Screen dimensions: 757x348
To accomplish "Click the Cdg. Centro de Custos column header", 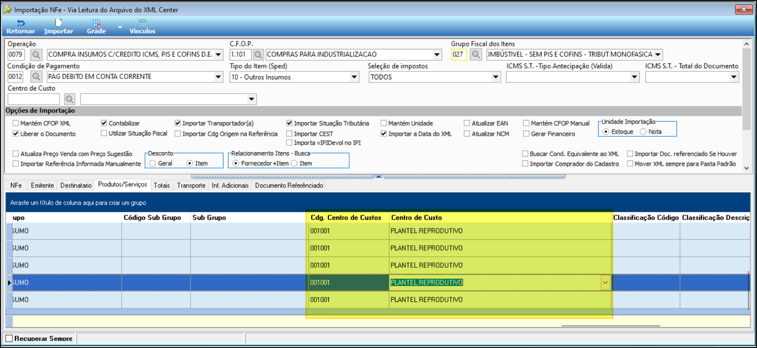I will point(348,217).
